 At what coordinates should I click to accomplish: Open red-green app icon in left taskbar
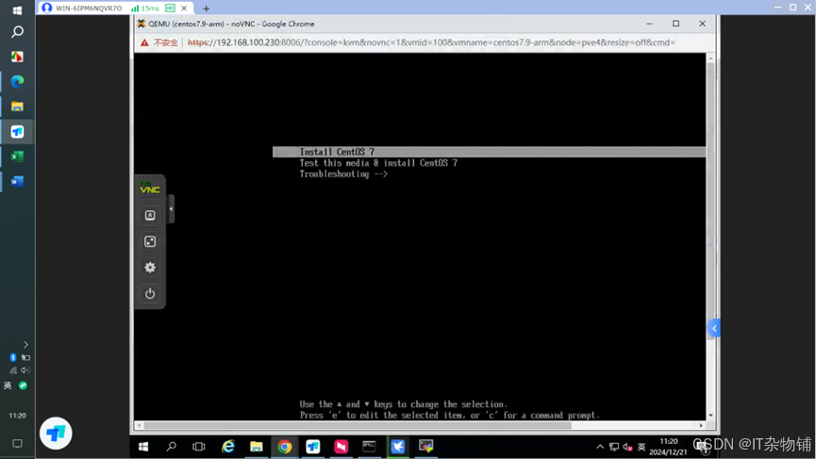point(17,57)
